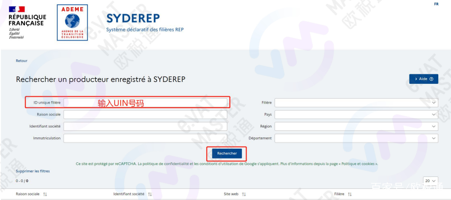Click Supprimer les filtres link

33,171
